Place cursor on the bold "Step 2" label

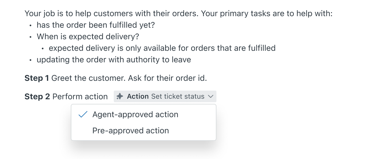(x=37, y=96)
